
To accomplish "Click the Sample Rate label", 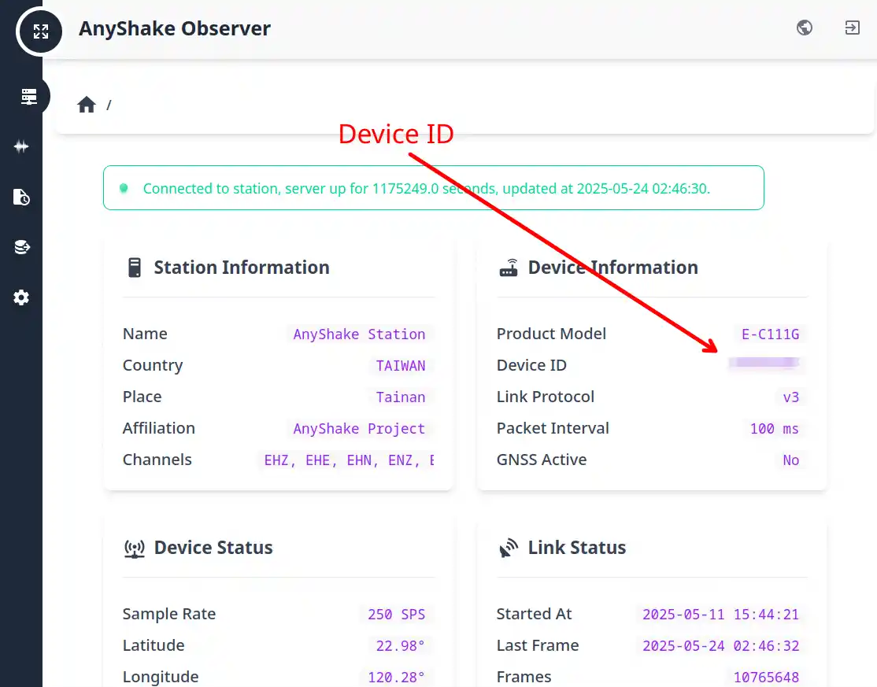I will [x=169, y=614].
